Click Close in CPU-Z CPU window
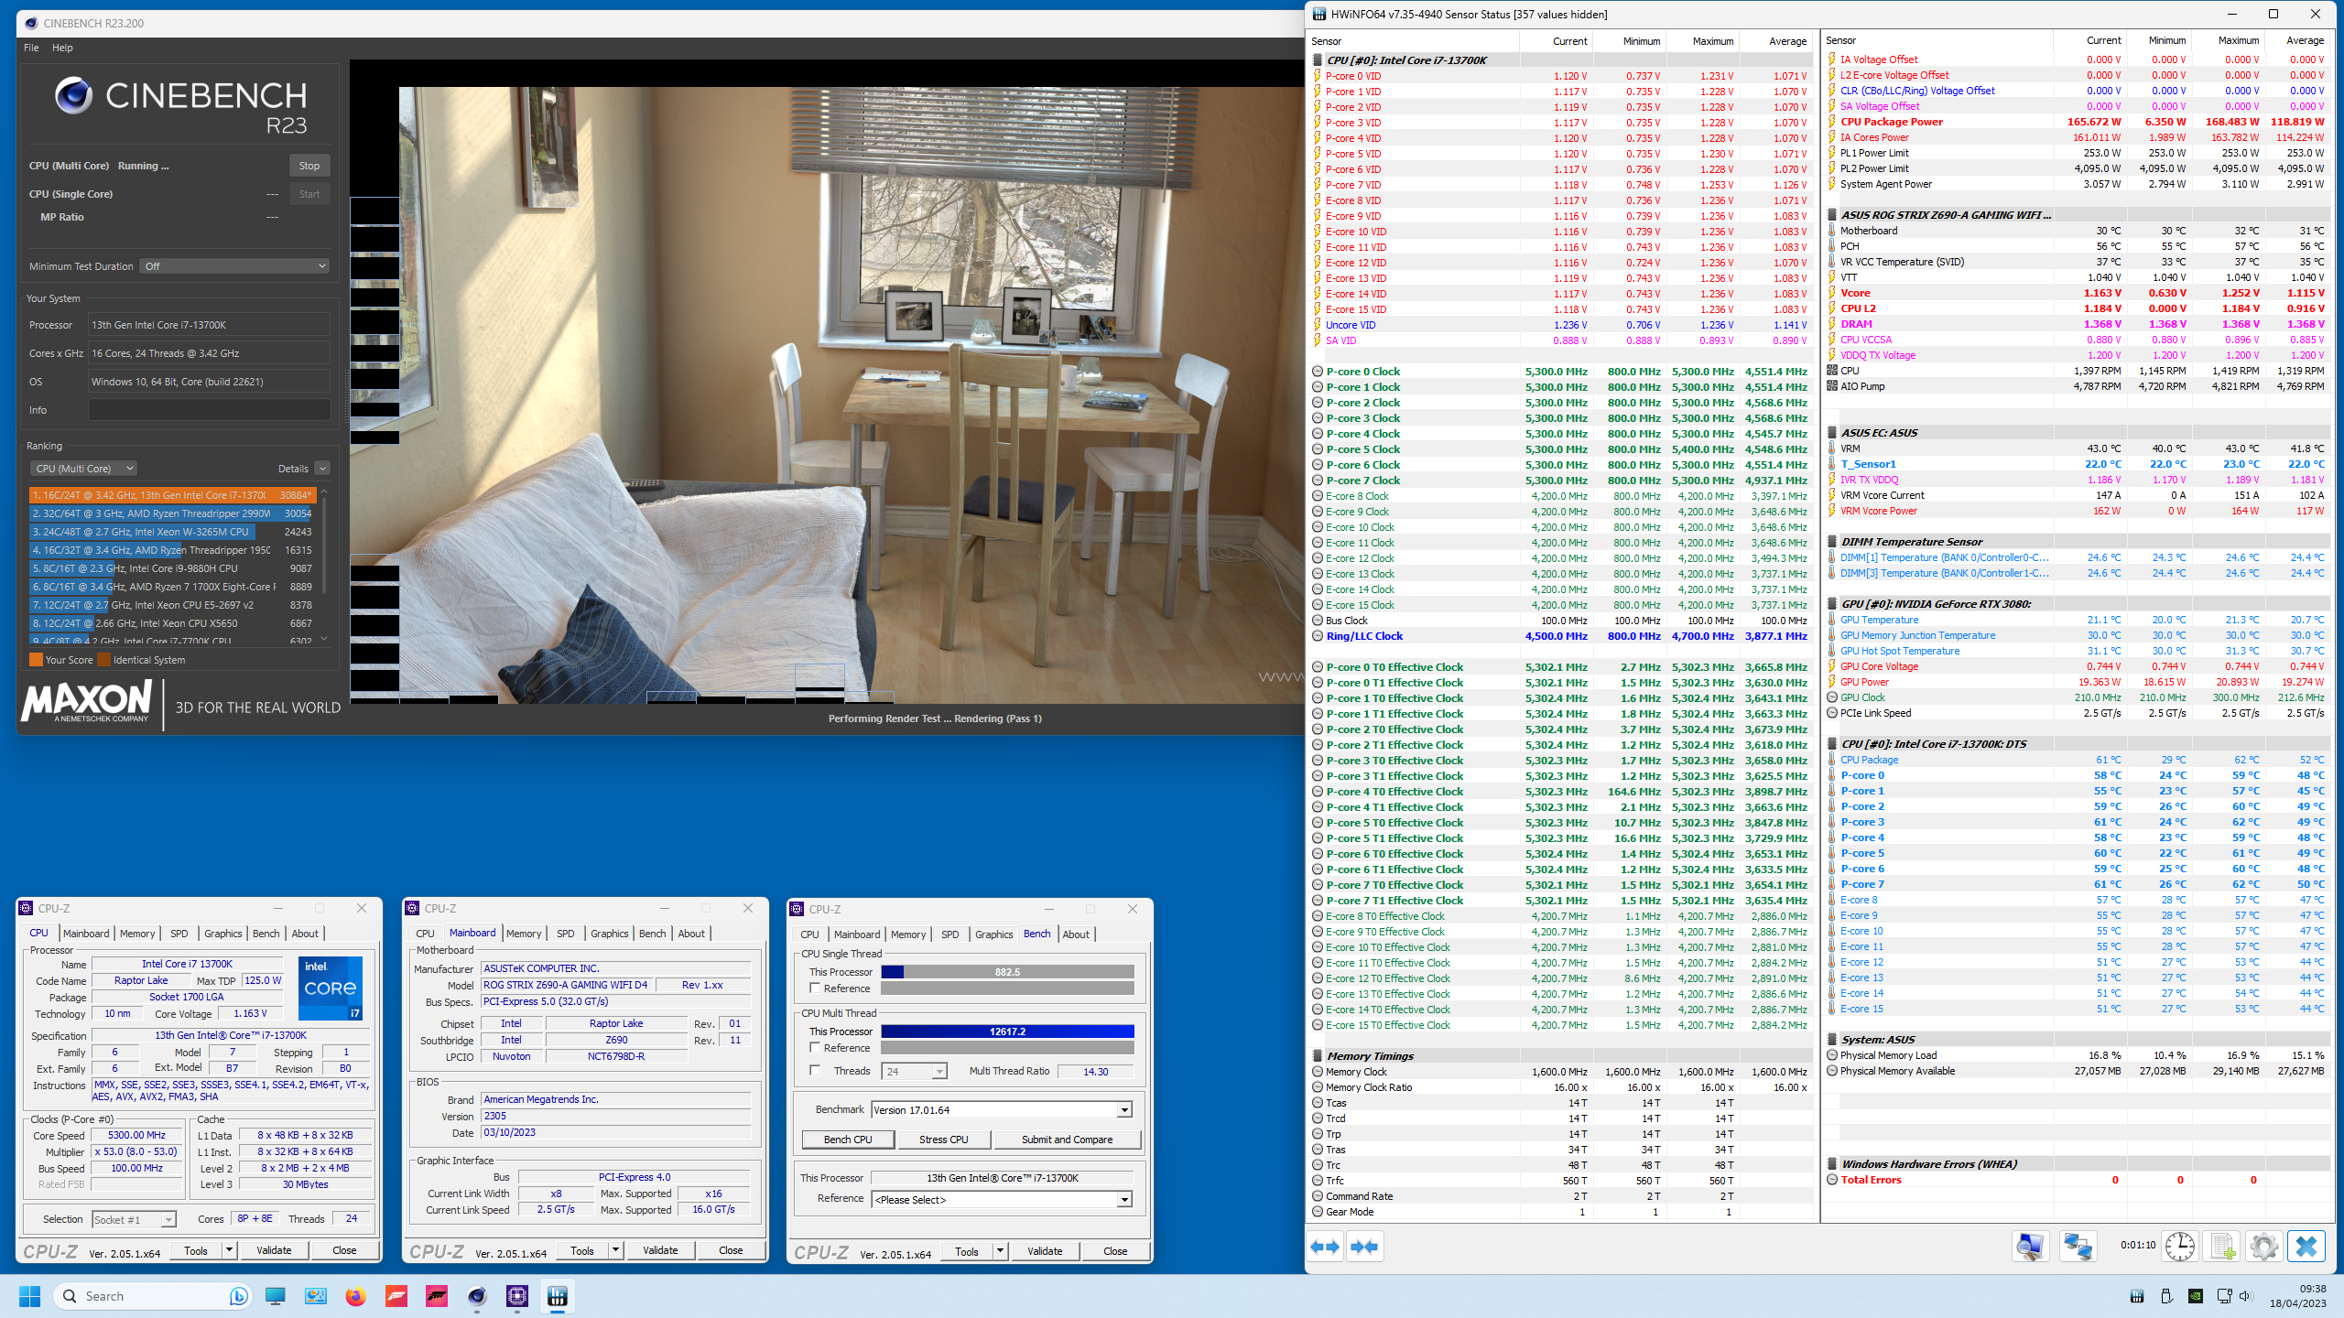Screen dimensions: 2344x1318 [344, 1250]
